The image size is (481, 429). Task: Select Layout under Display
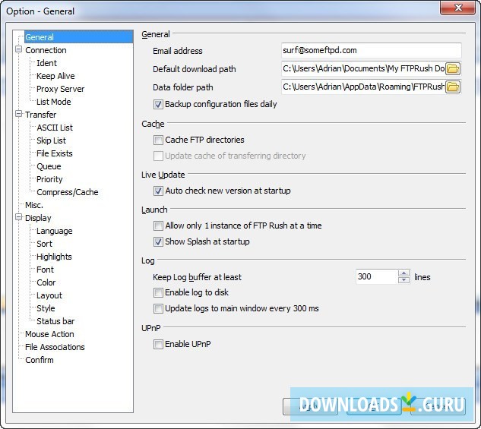click(x=49, y=295)
